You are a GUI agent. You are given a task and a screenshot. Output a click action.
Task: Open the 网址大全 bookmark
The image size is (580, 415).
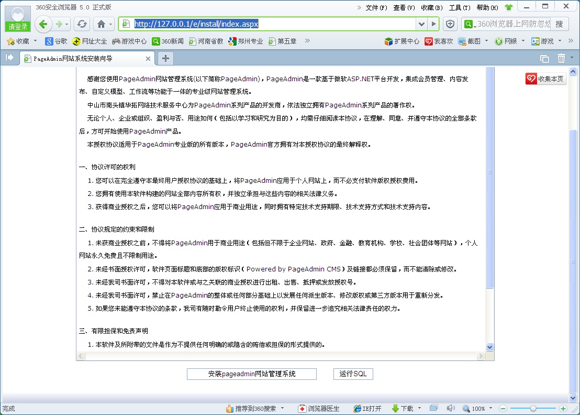tap(90, 41)
